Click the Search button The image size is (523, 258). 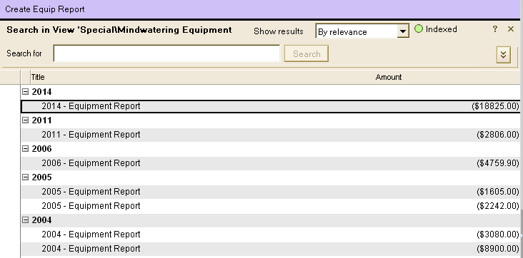click(307, 53)
